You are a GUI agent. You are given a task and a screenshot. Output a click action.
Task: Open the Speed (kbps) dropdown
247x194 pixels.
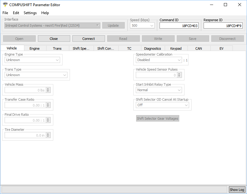click(142, 26)
